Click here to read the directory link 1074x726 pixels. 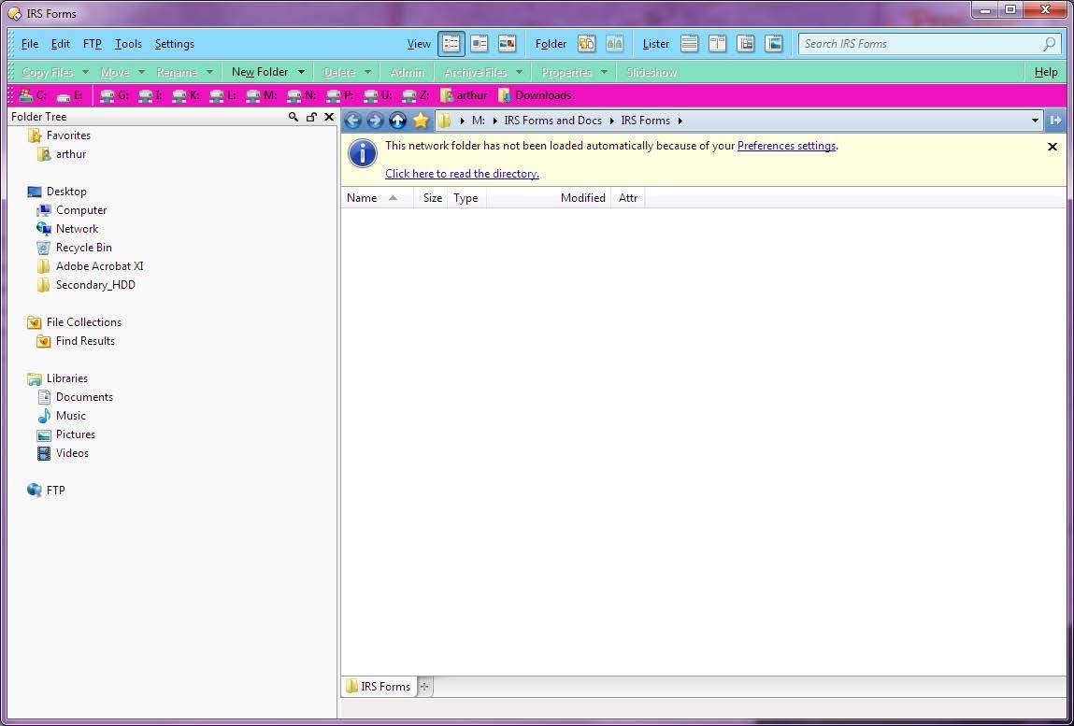pyautogui.click(x=463, y=174)
